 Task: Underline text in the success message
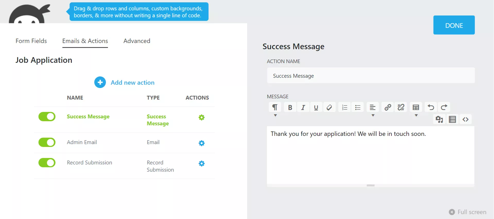point(316,107)
